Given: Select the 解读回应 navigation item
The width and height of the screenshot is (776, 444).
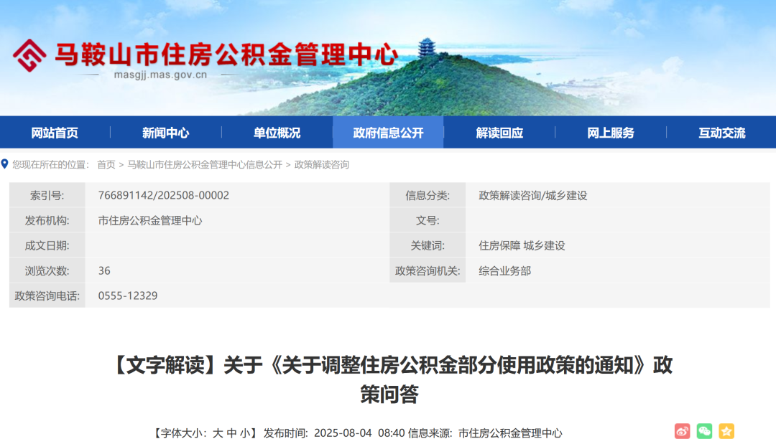Looking at the screenshot, I should point(499,132).
